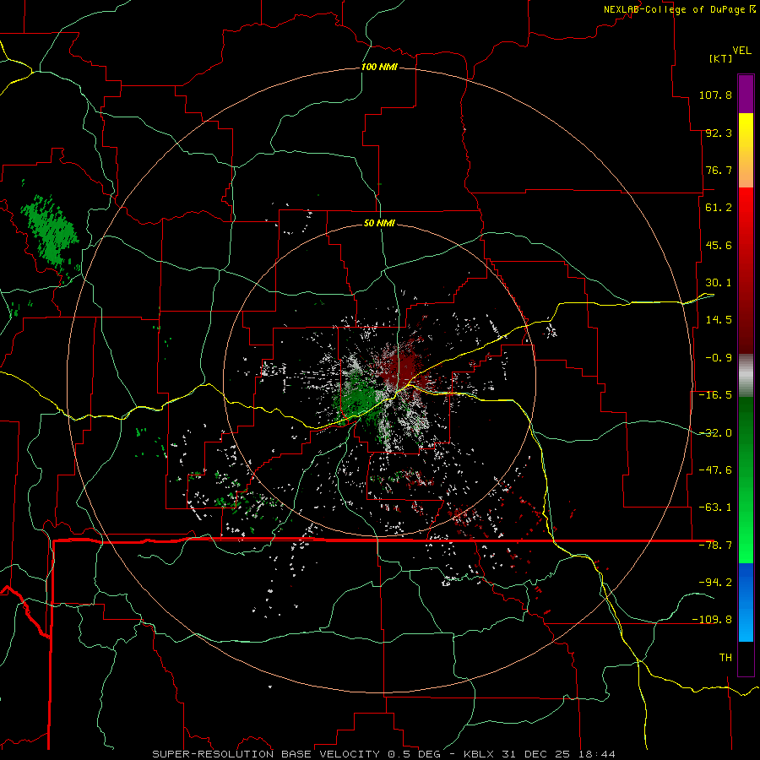Image resolution: width=760 pixels, height=760 pixels.
Task: Click the -109.8 velocity scale value
Action: point(712,620)
